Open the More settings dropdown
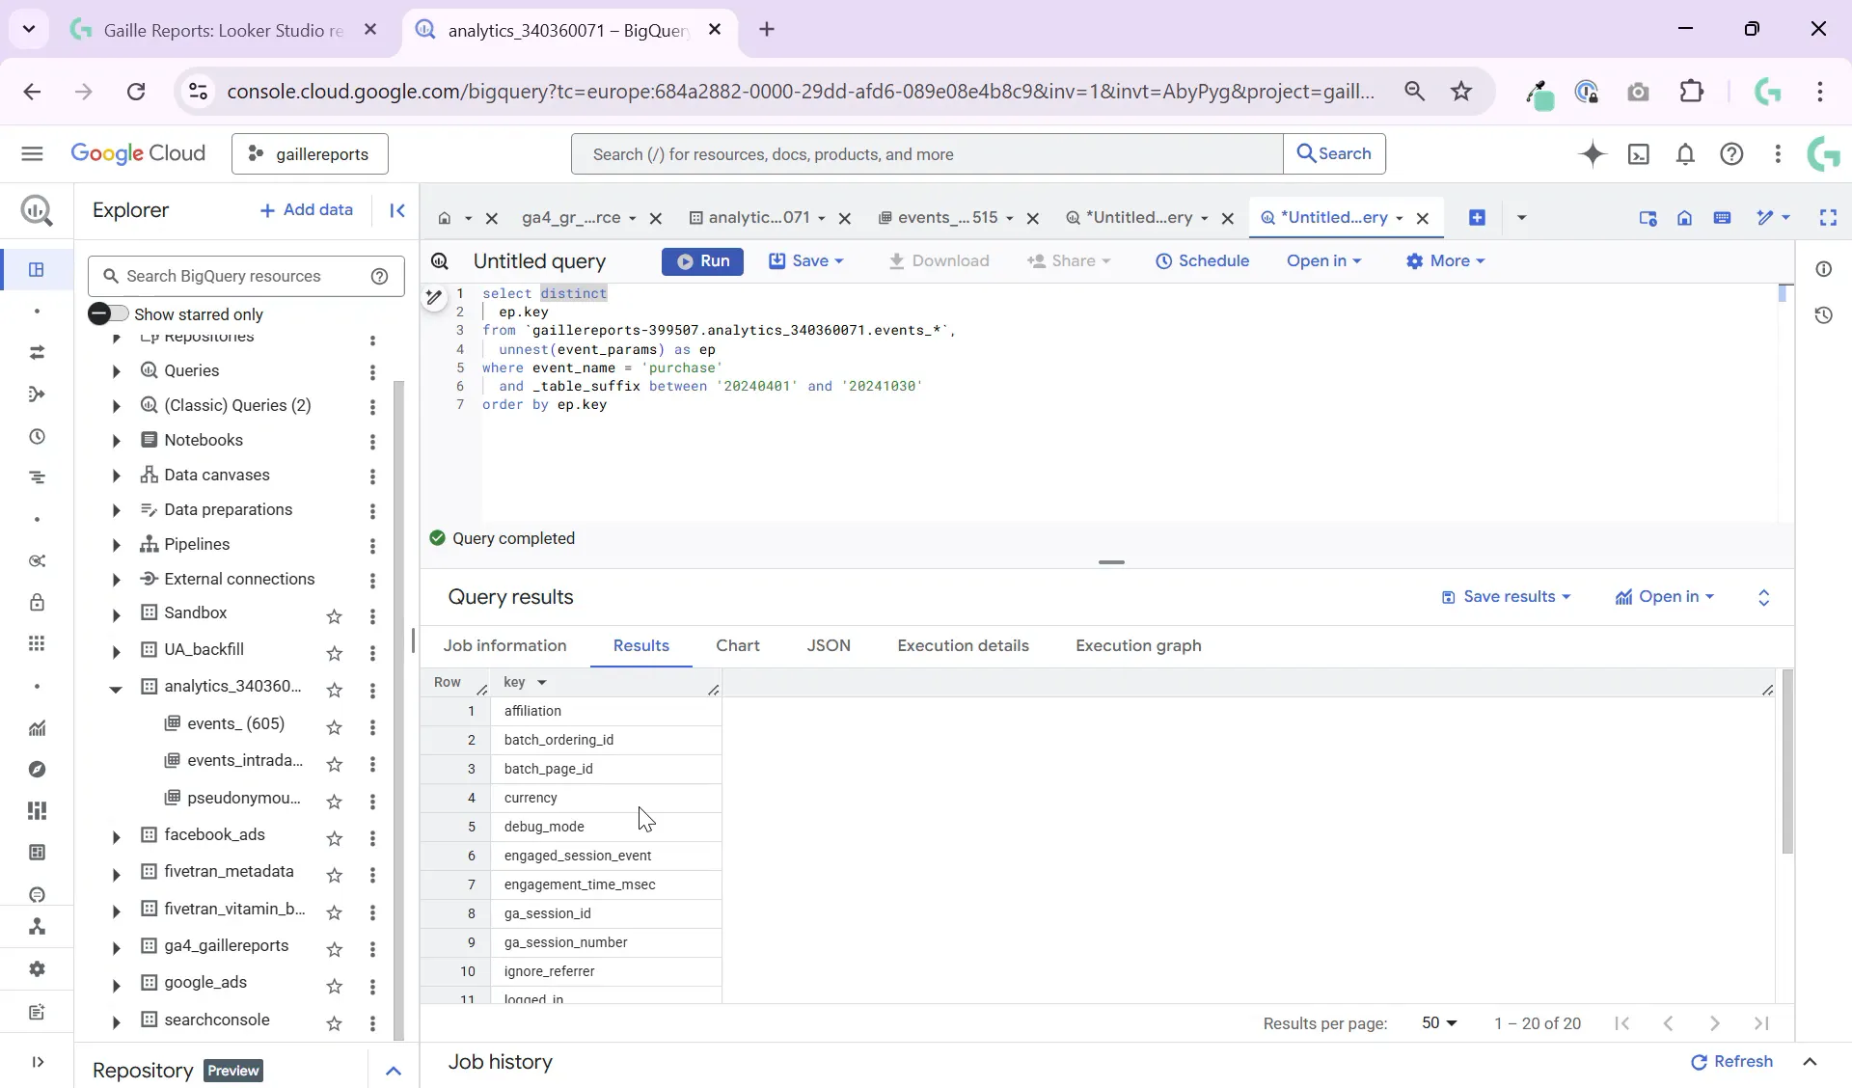This screenshot has height=1088, width=1852. pos(1445,261)
